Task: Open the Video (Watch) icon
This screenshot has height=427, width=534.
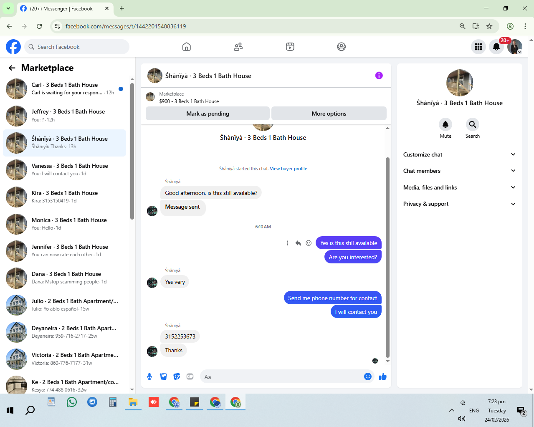Action: (290, 47)
